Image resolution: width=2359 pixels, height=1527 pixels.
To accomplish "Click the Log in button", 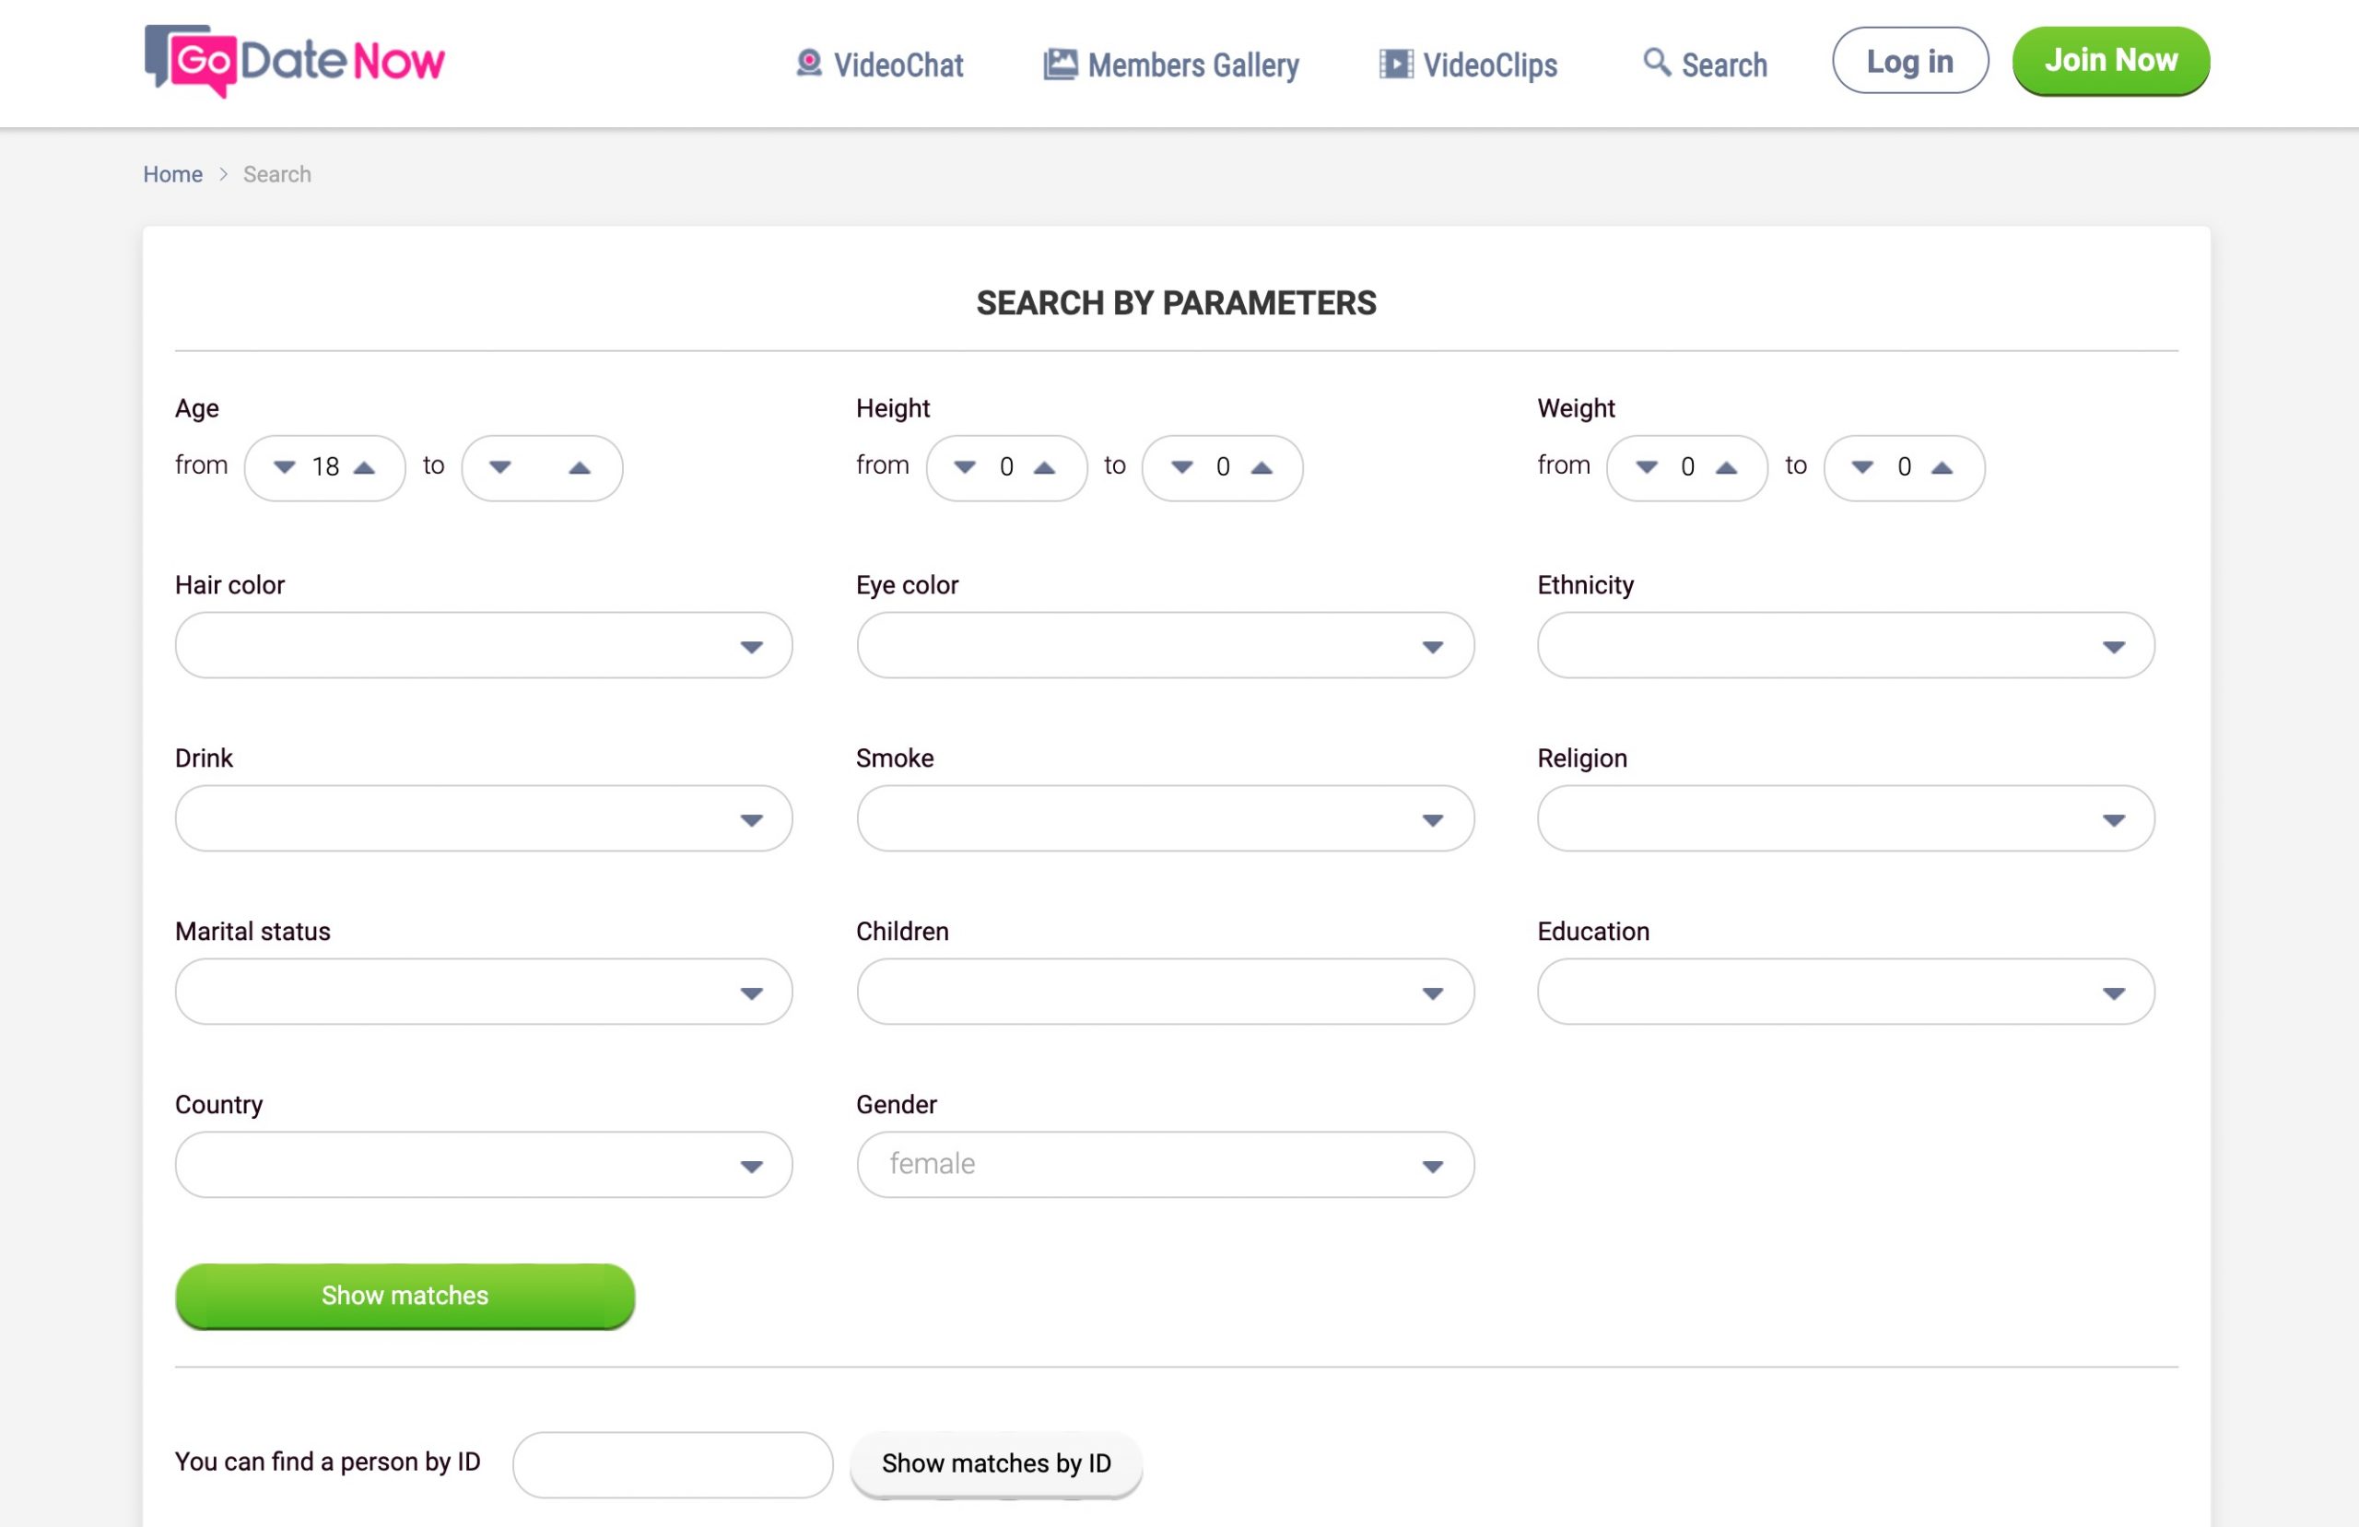I will pyautogui.click(x=1910, y=61).
